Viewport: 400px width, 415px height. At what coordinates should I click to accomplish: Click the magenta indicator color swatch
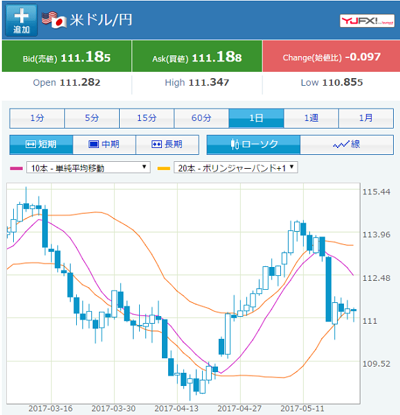click(x=17, y=168)
